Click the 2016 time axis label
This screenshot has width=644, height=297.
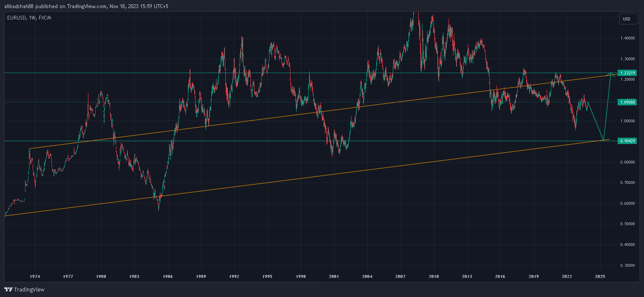[x=500, y=276]
